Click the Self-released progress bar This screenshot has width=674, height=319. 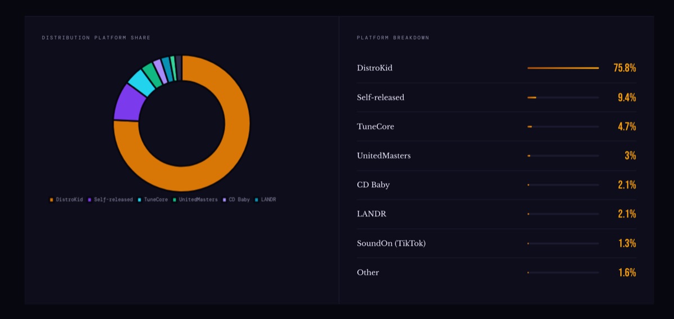pos(563,97)
